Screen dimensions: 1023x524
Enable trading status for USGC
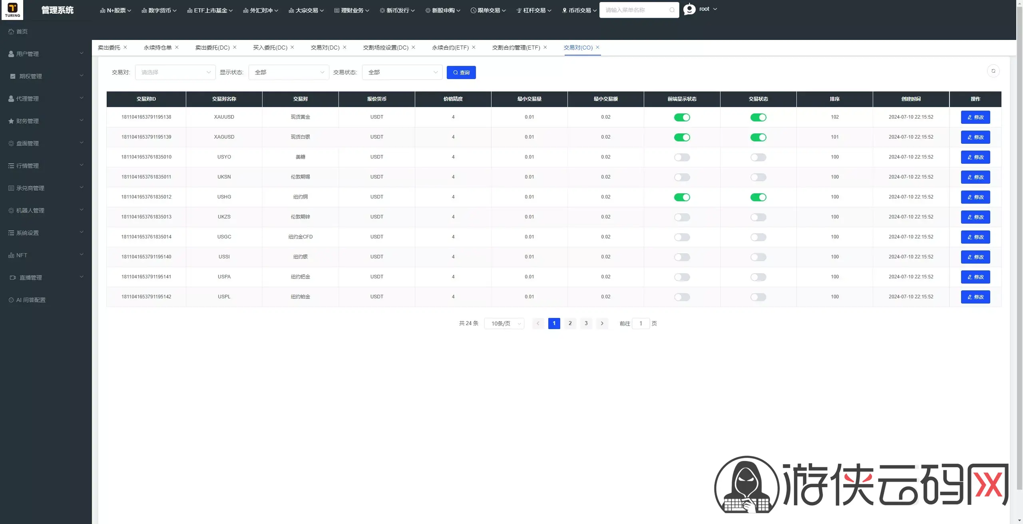[x=758, y=237]
